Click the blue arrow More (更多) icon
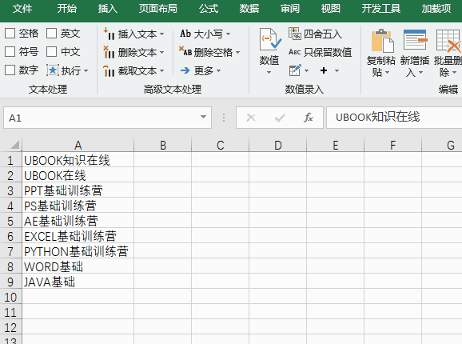This screenshot has height=344, width=462. [185, 70]
